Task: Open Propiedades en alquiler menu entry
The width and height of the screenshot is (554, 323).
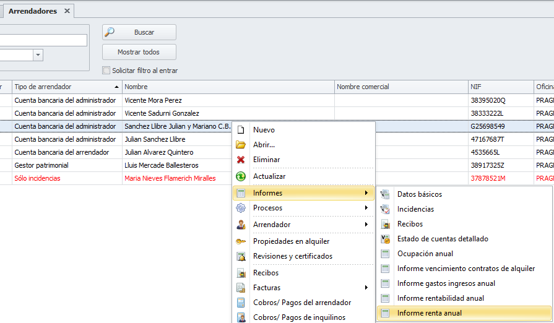Action: tap(303, 241)
